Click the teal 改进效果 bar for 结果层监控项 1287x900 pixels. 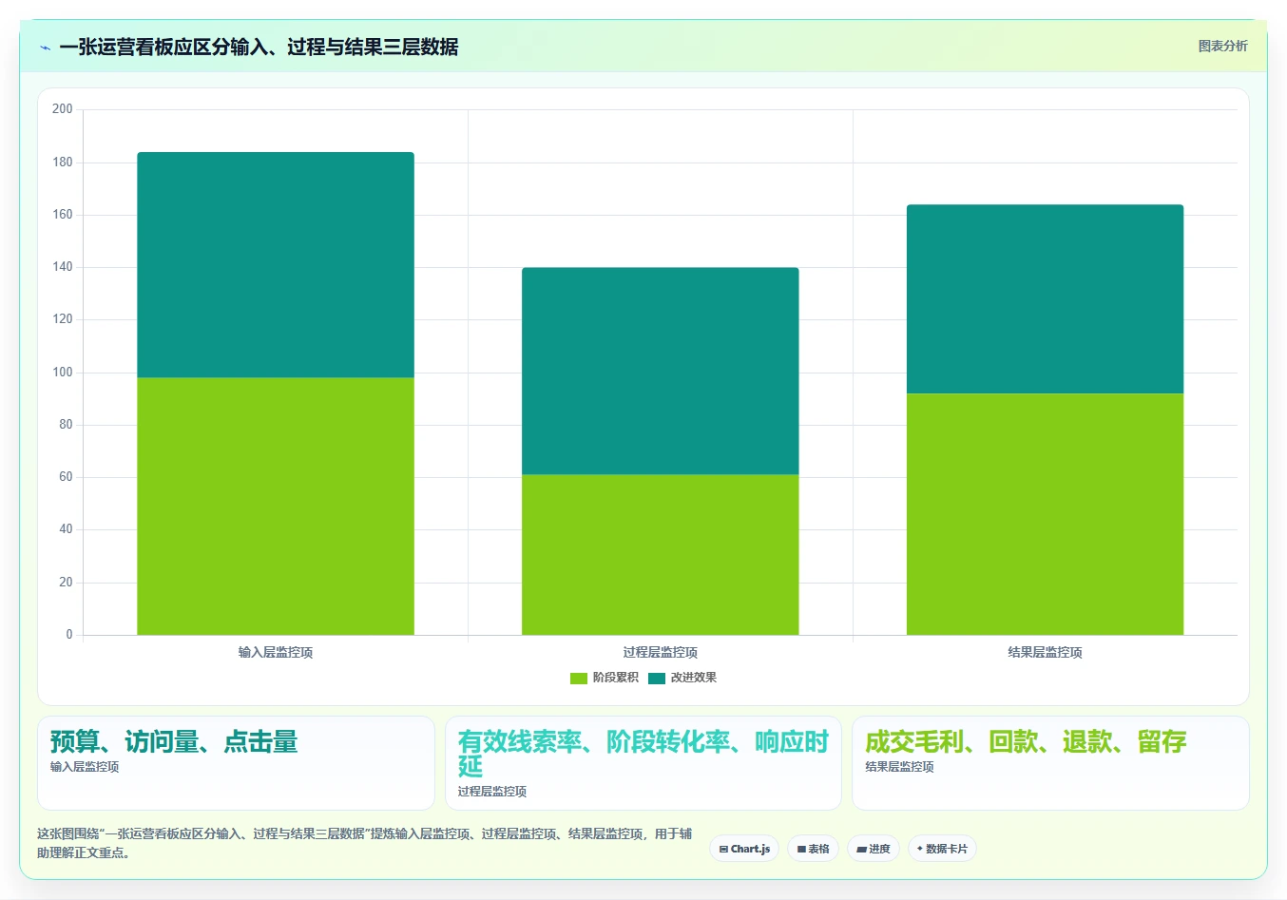pyautogui.click(x=1046, y=299)
